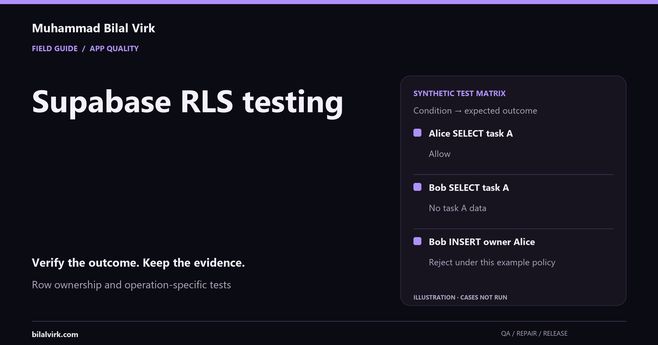Click the SYNTHETIC TEST MATRIX heading
This screenshot has width=658, height=345.
(460, 94)
